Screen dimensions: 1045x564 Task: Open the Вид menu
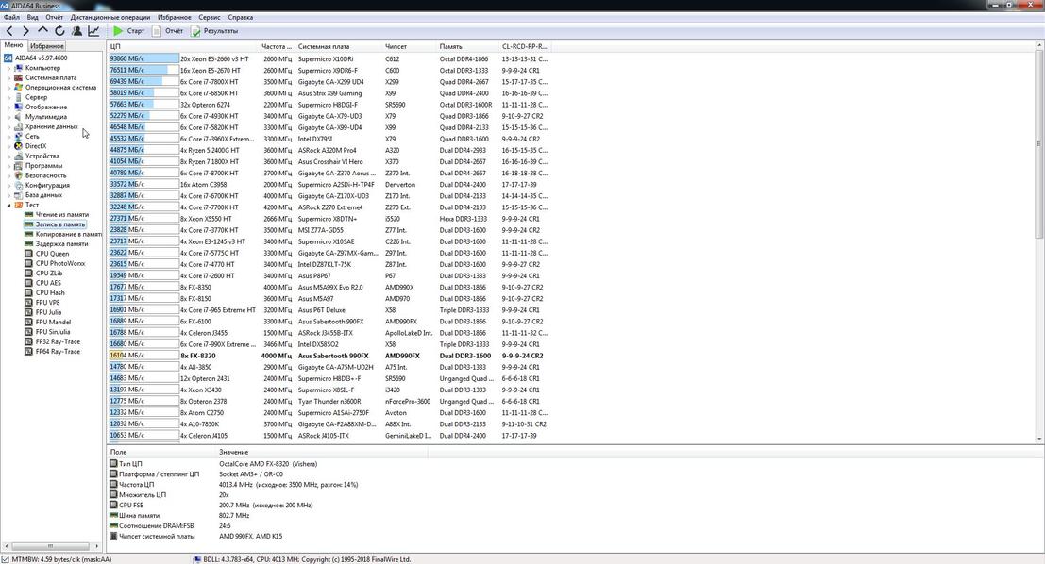(33, 17)
